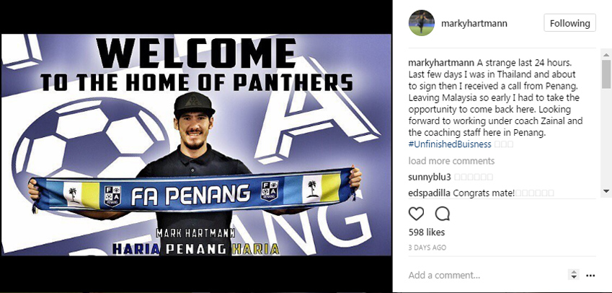The height and width of the screenshot is (293, 612).
Task: View the 598 likes list
Action: (427, 232)
